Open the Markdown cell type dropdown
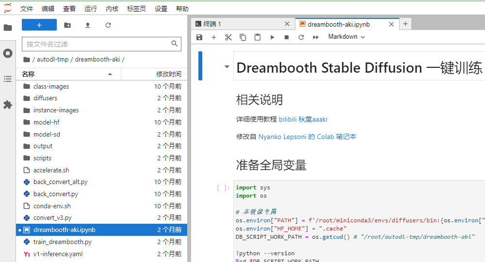 pos(346,37)
